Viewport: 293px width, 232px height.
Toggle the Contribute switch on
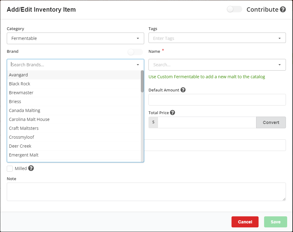pos(234,10)
